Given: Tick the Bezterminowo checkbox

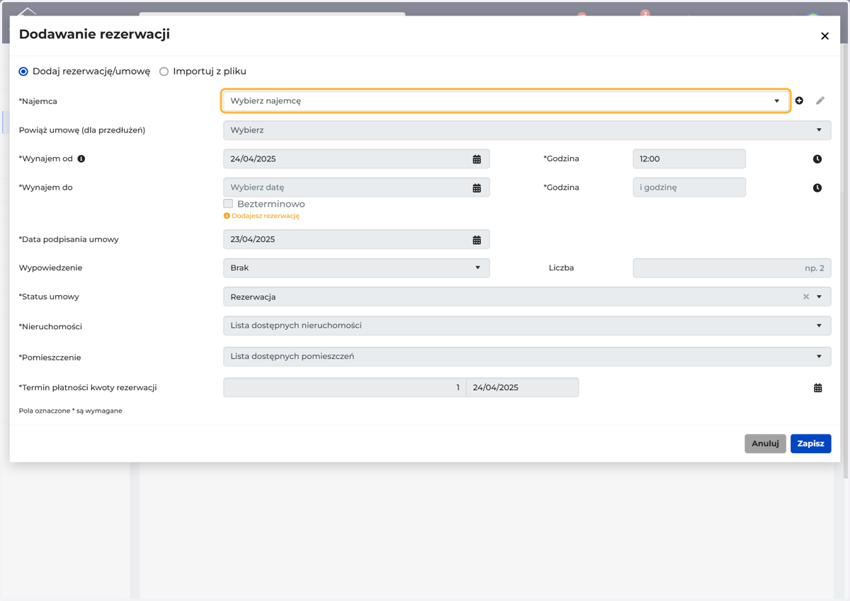Looking at the screenshot, I should point(228,204).
